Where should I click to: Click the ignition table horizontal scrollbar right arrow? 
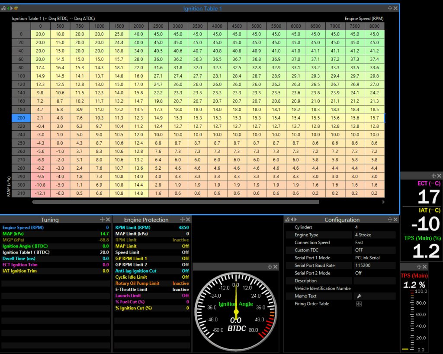point(383,202)
